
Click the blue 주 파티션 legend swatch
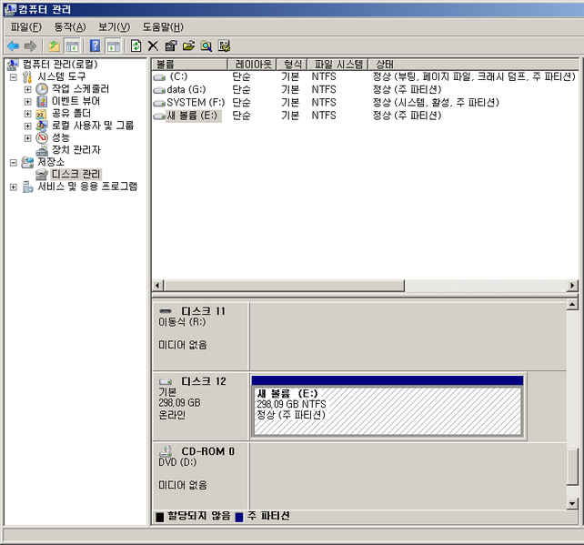[239, 517]
